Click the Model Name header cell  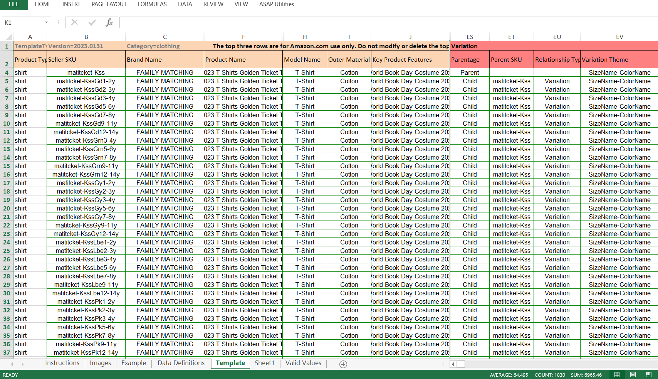click(x=305, y=59)
